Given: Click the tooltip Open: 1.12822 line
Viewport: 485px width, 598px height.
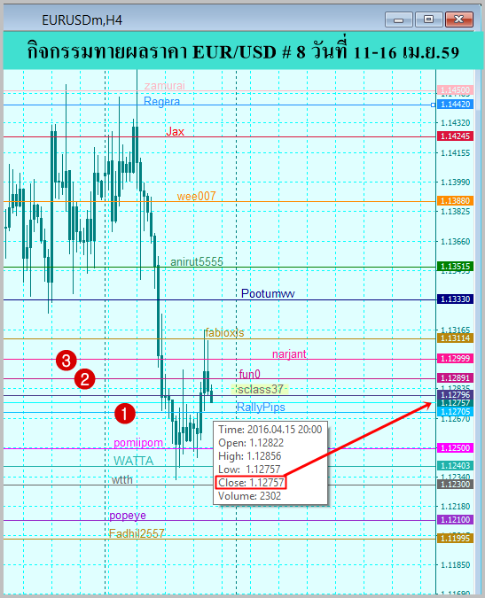Looking at the screenshot, I should (x=251, y=443).
